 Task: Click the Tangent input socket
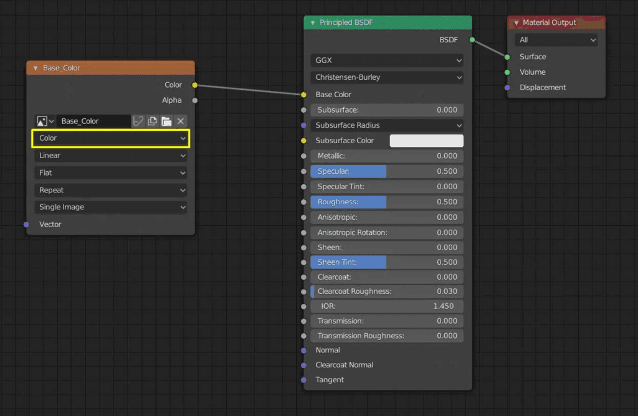coord(304,381)
